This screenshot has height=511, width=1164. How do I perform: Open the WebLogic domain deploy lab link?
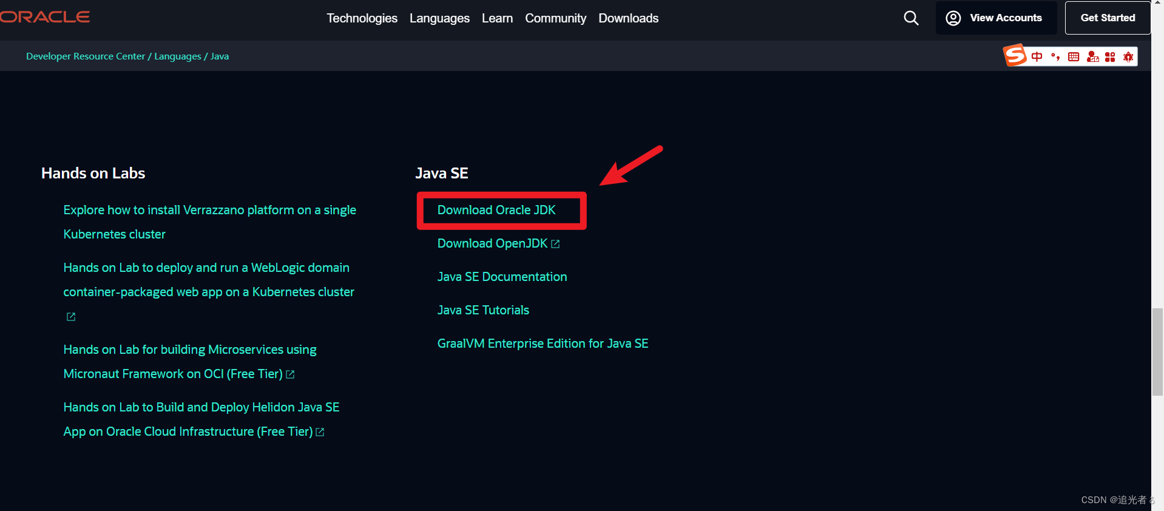coord(209,280)
